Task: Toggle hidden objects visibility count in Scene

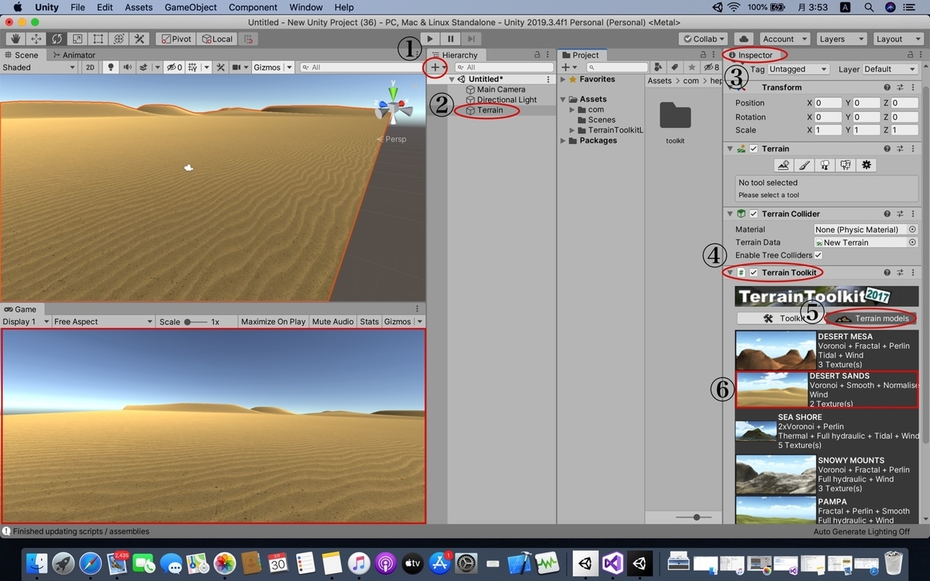Action: coord(174,67)
